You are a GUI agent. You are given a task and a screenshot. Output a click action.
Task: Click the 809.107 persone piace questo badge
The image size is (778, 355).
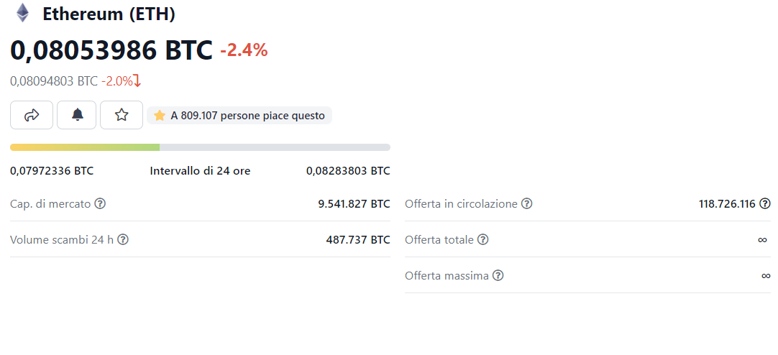(239, 116)
